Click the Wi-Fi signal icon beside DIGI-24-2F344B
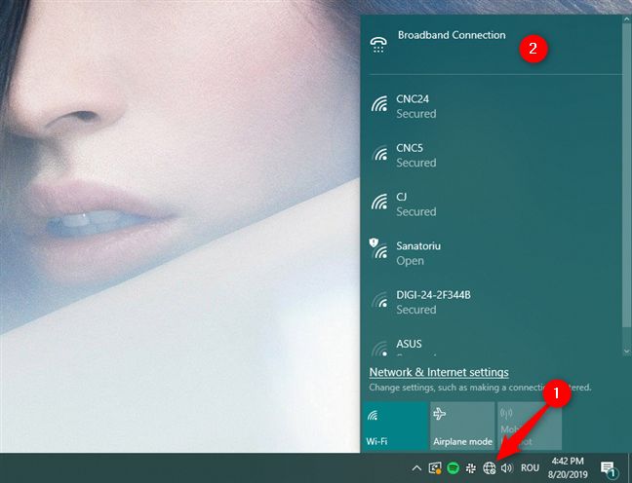 (379, 300)
